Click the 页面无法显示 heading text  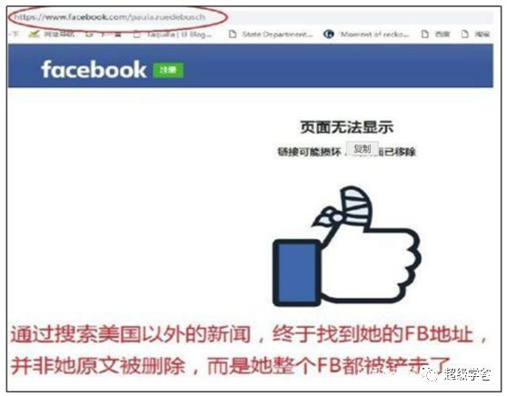(x=346, y=127)
